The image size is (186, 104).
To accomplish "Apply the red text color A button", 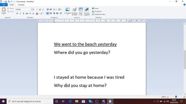I will tap(37, 14).
